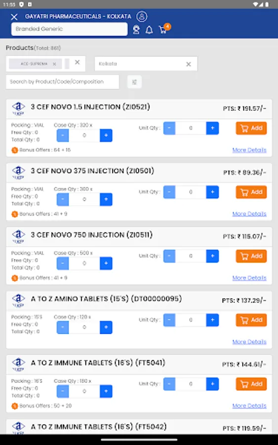Open the shopping cart icon
The image size is (278, 445).
[163, 30]
